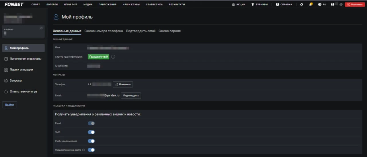
Task: Toggle balance visibility eye in sidebar
Action: click(41, 28)
